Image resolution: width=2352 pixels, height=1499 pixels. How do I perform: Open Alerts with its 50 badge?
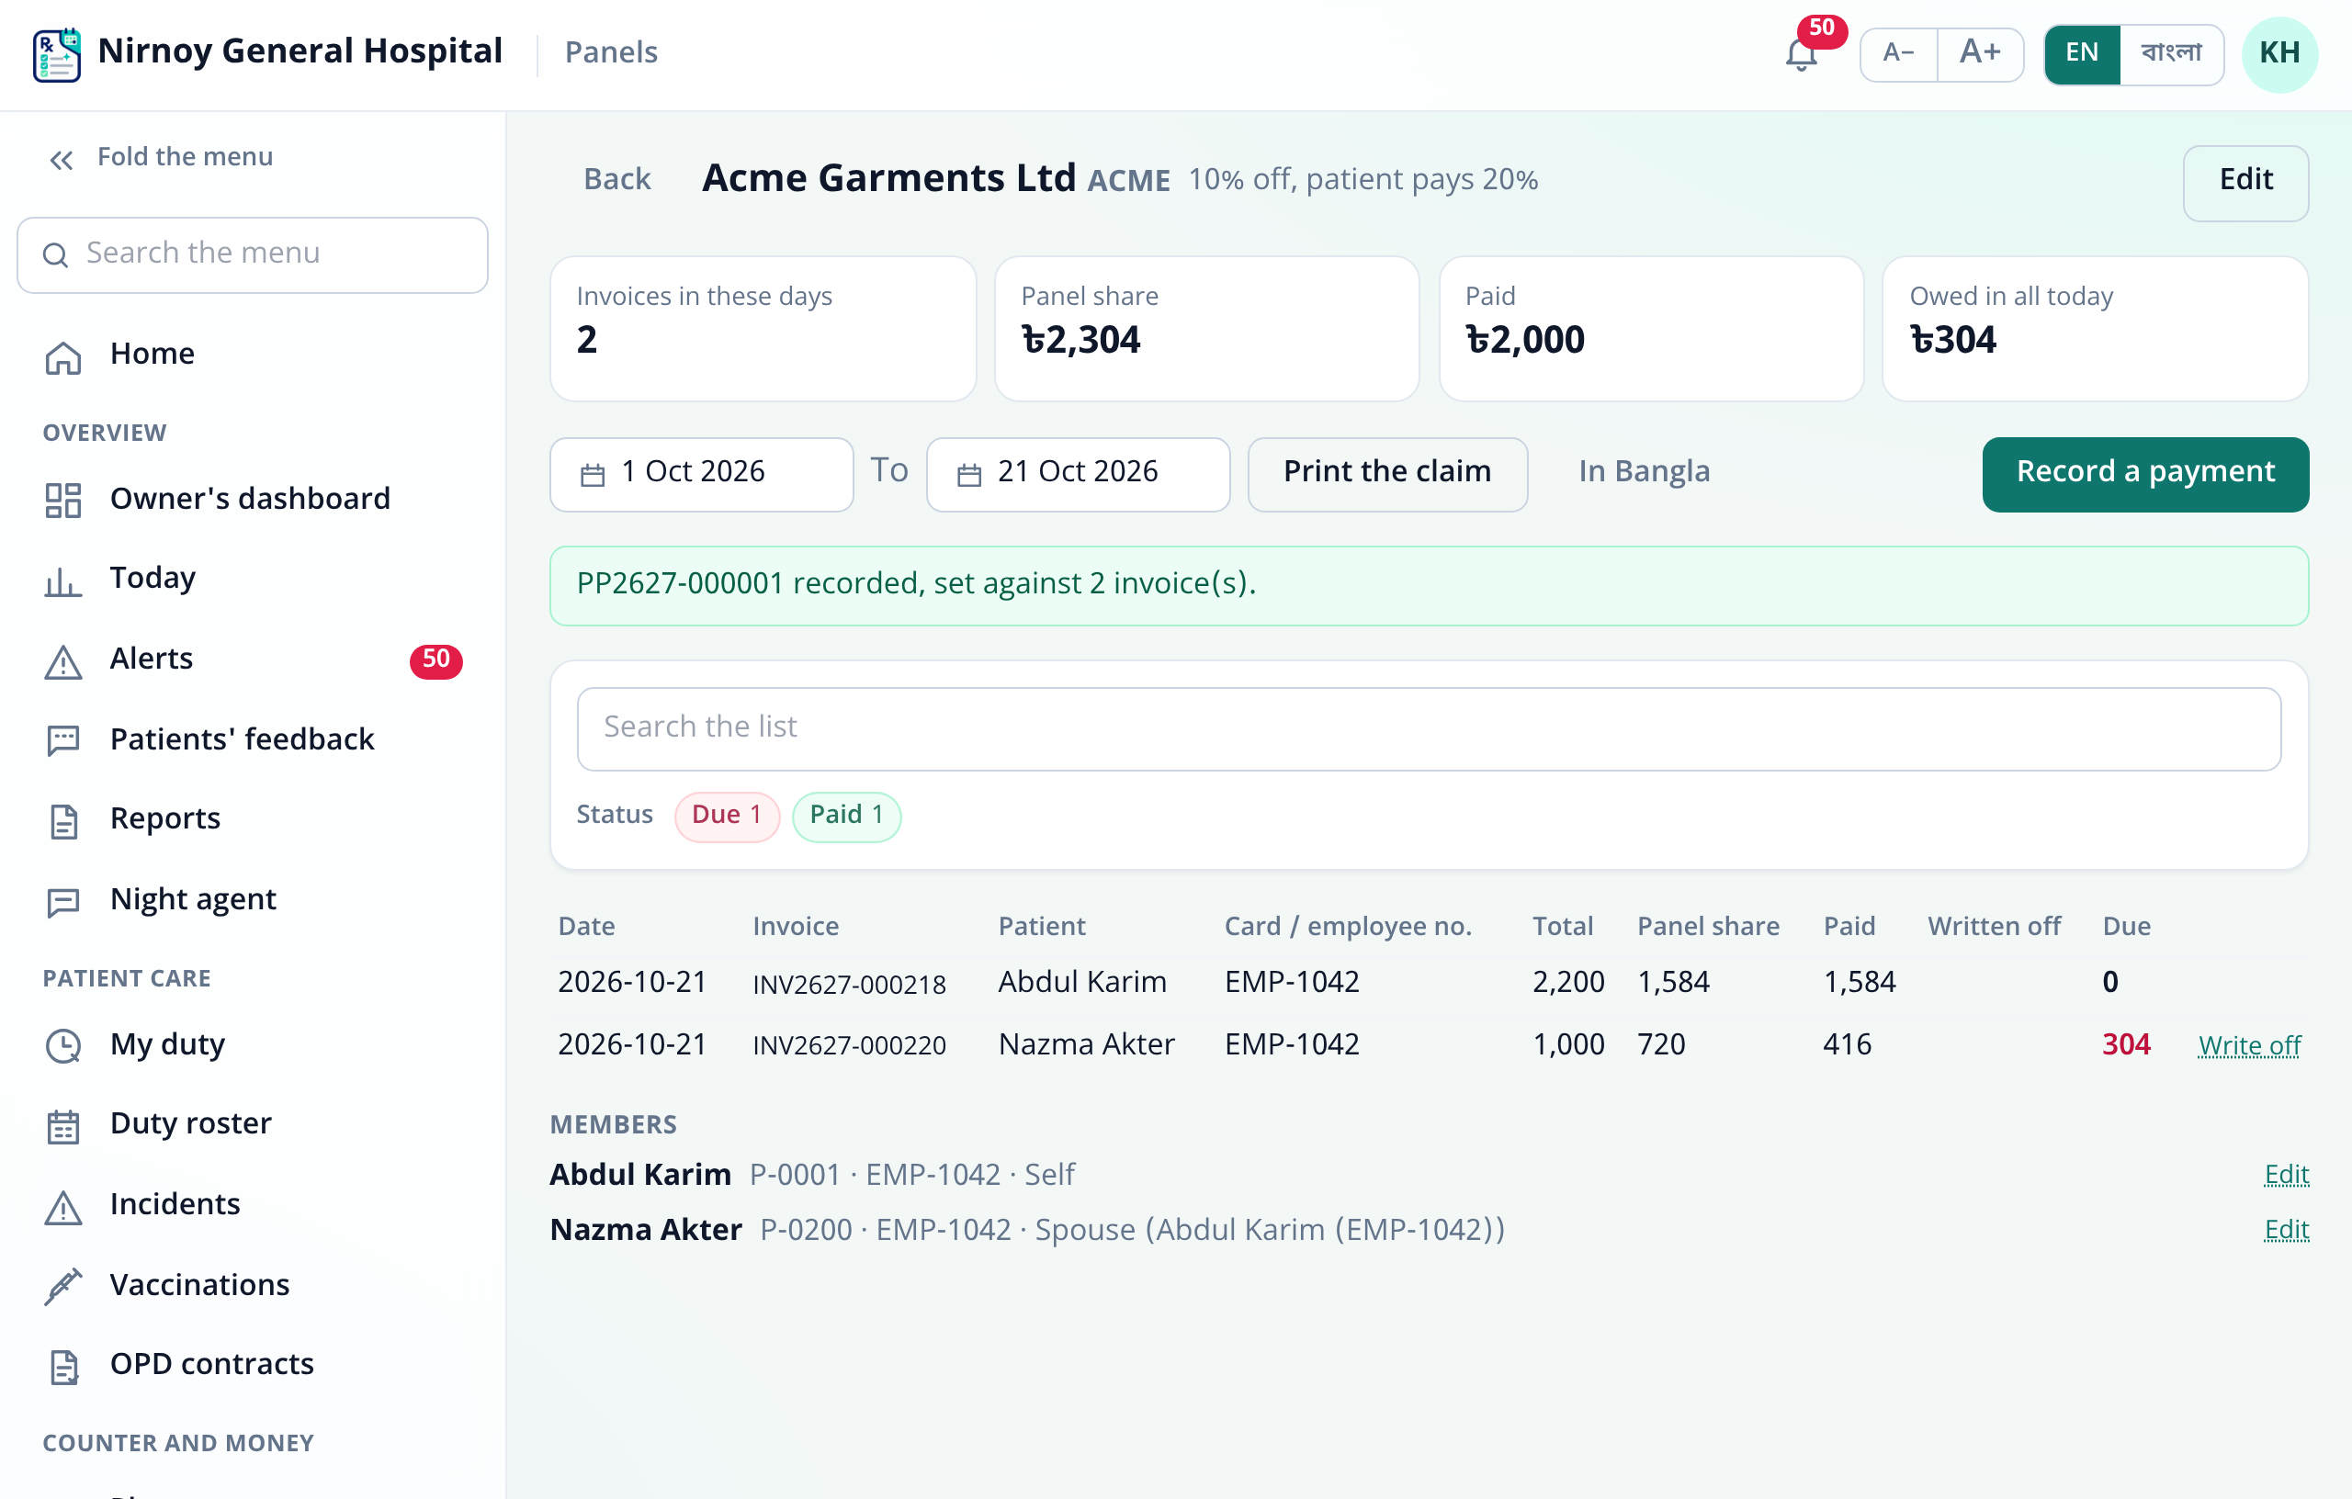click(x=252, y=661)
